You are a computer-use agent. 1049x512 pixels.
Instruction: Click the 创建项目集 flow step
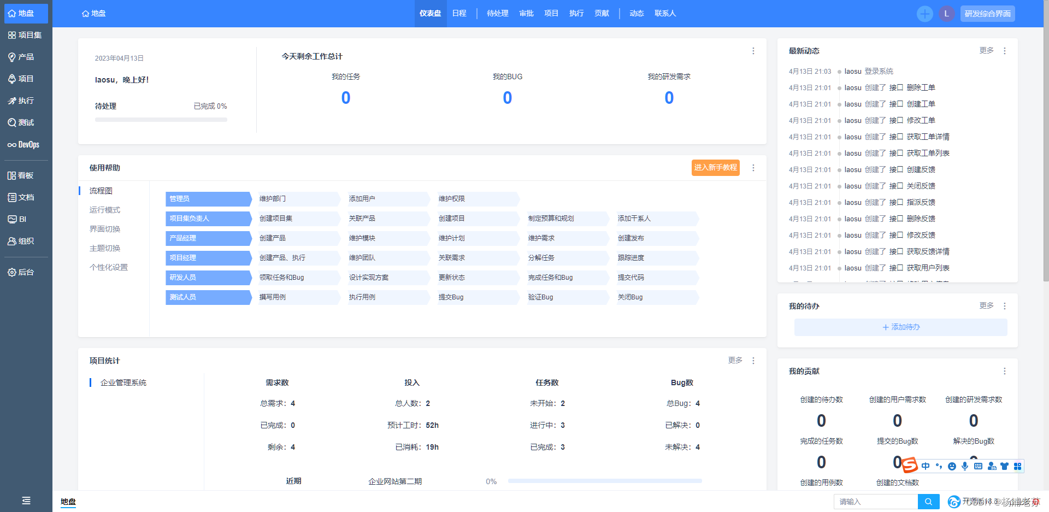coord(299,219)
